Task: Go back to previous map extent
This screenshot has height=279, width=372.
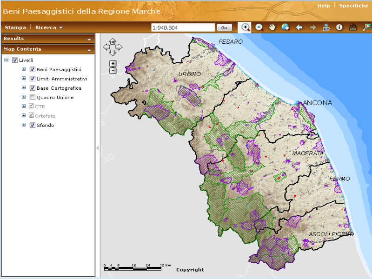Action: pos(299,27)
